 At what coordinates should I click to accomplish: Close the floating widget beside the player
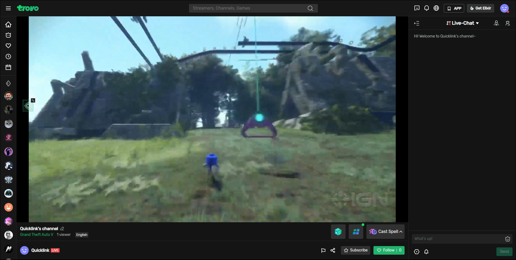(33, 100)
